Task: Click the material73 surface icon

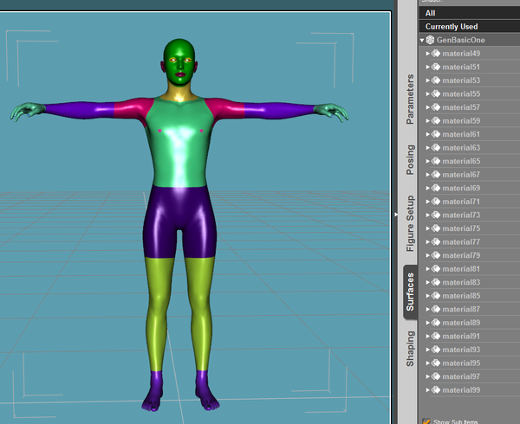Action: pos(436,215)
